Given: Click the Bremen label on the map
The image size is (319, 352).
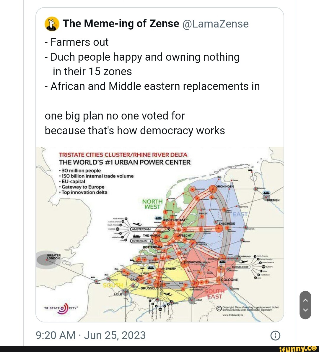Looking at the screenshot, I should (x=273, y=200).
